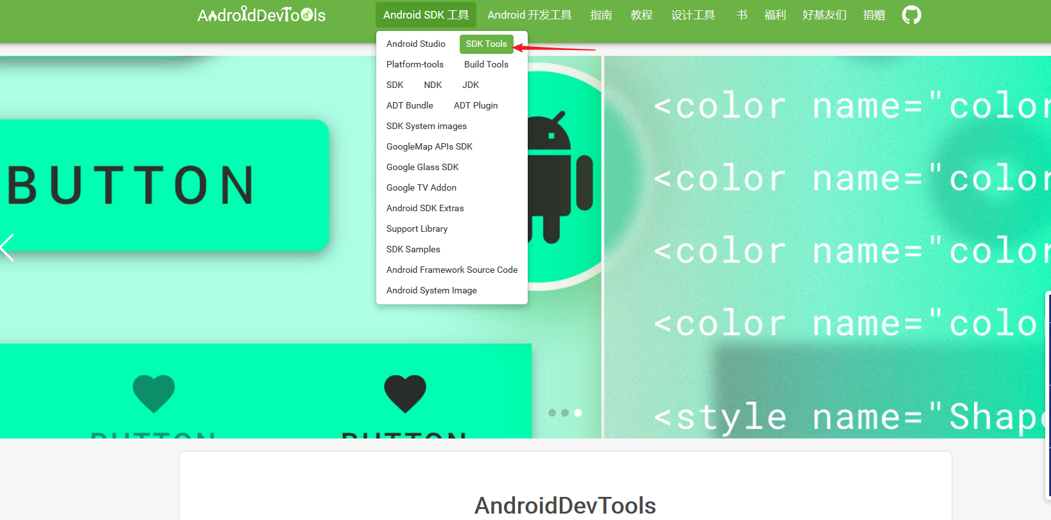Choose SDK Tools from dropdown
The image size is (1051, 520).
pyautogui.click(x=487, y=44)
